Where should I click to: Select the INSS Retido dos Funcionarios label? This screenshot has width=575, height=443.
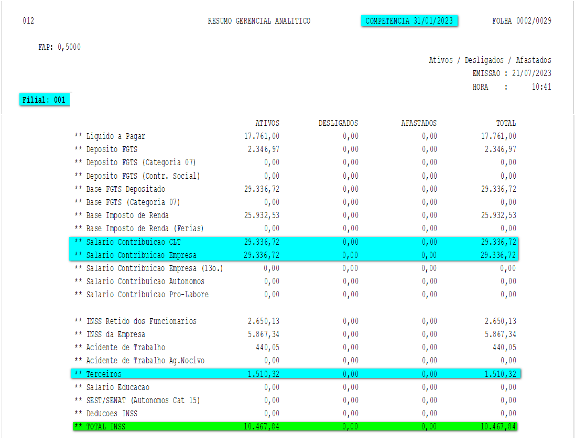[135, 321]
